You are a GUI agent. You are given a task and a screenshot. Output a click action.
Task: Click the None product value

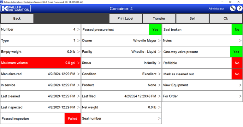pyautogui.click(x=152, y=85)
